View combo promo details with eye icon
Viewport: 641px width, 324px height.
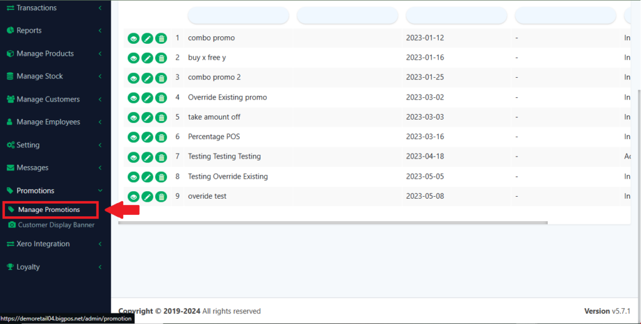tap(133, 38)
